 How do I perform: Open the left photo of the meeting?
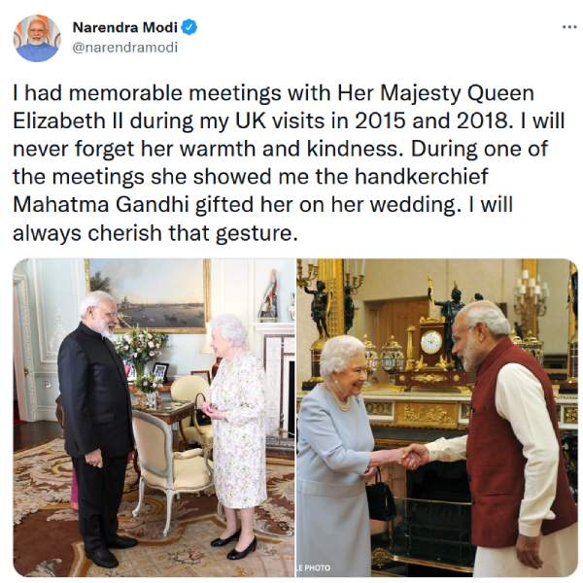coord(154,418)
